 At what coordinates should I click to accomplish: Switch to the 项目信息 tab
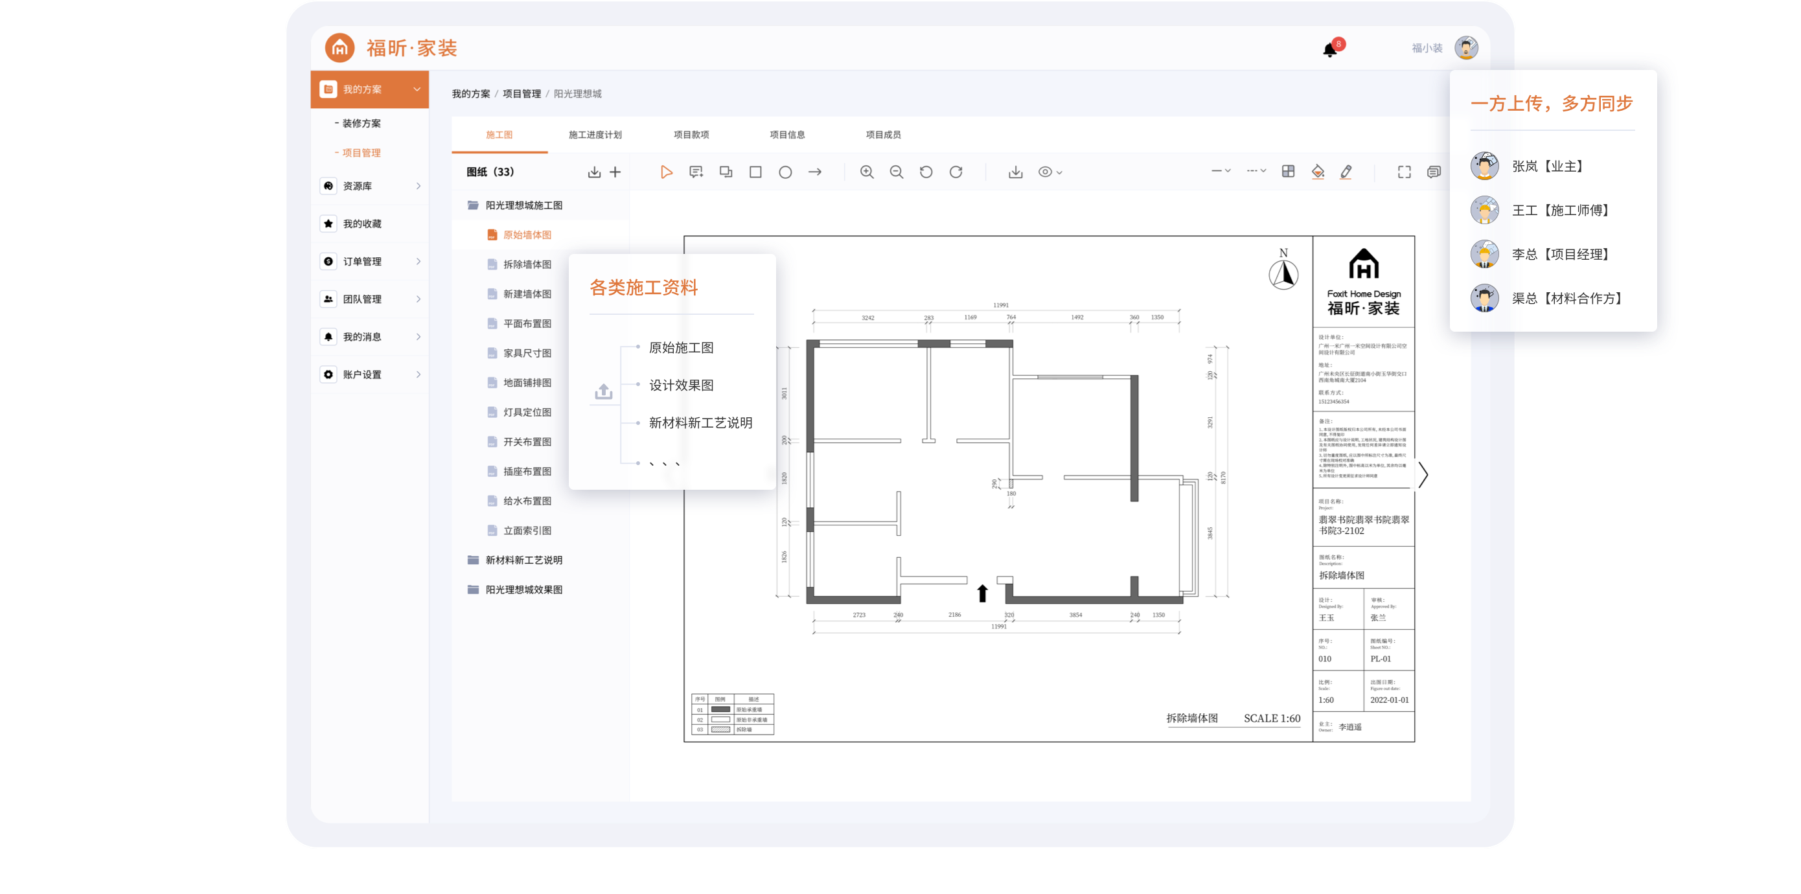[x=787, y=135]
